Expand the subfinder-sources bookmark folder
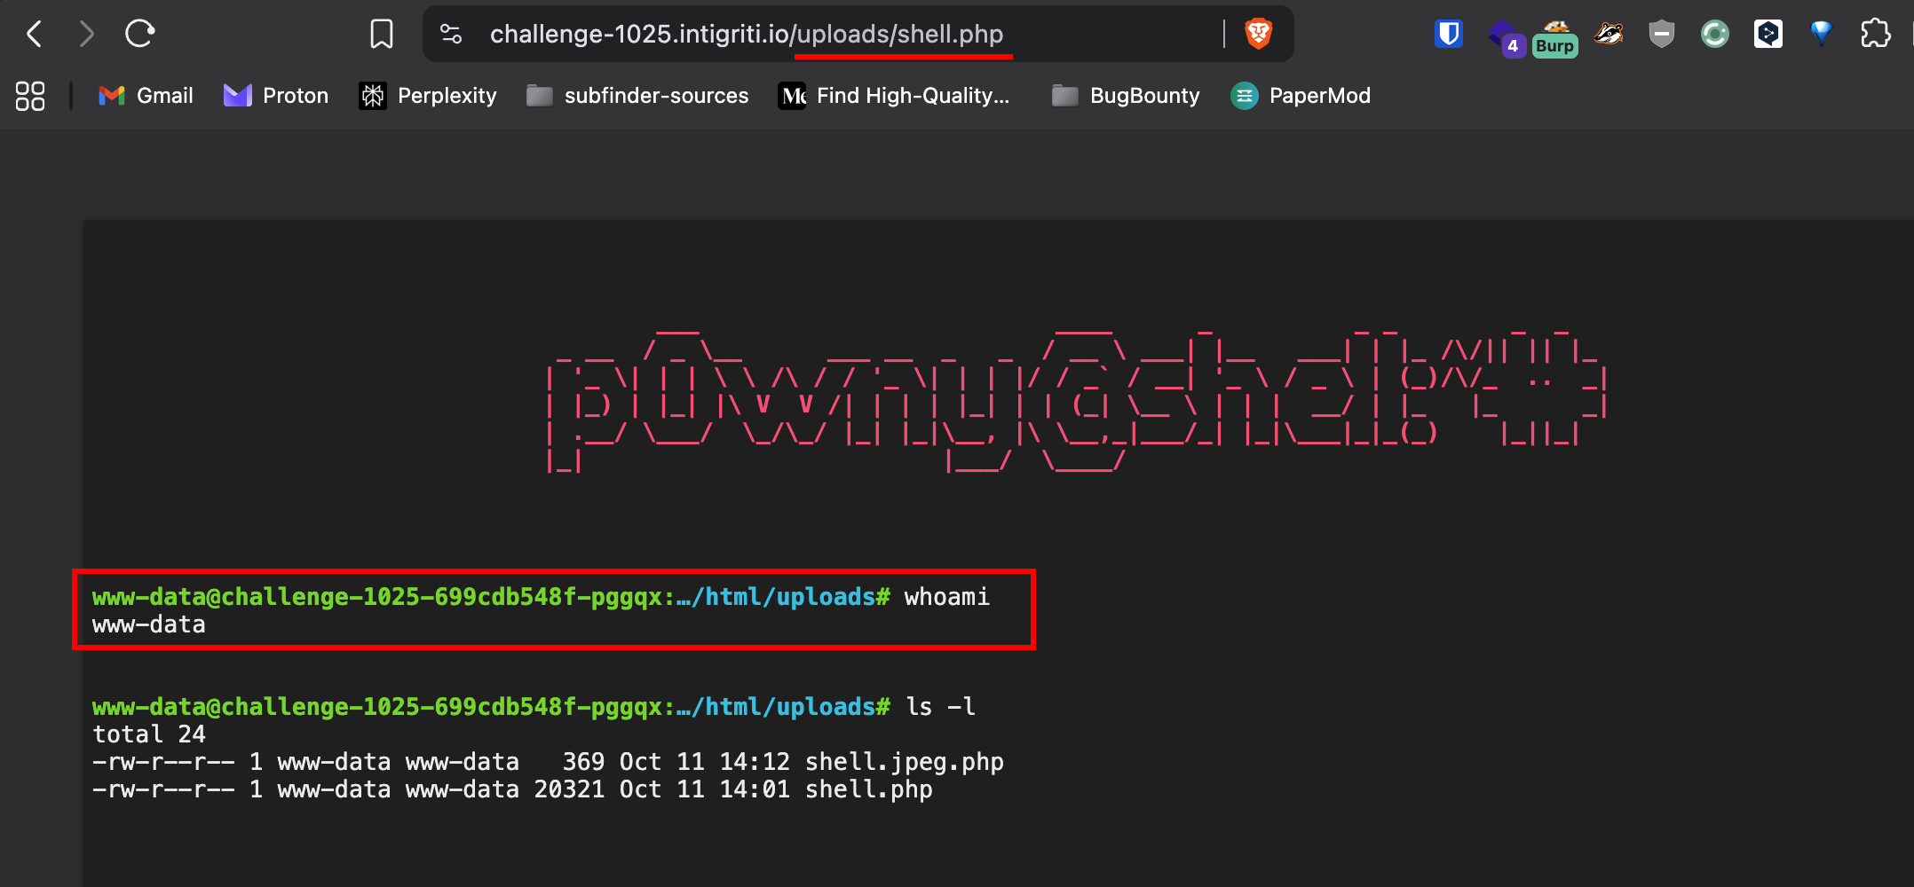This screenshot has width=1914, height=887. pyautogui.click(x=637, y=96)
